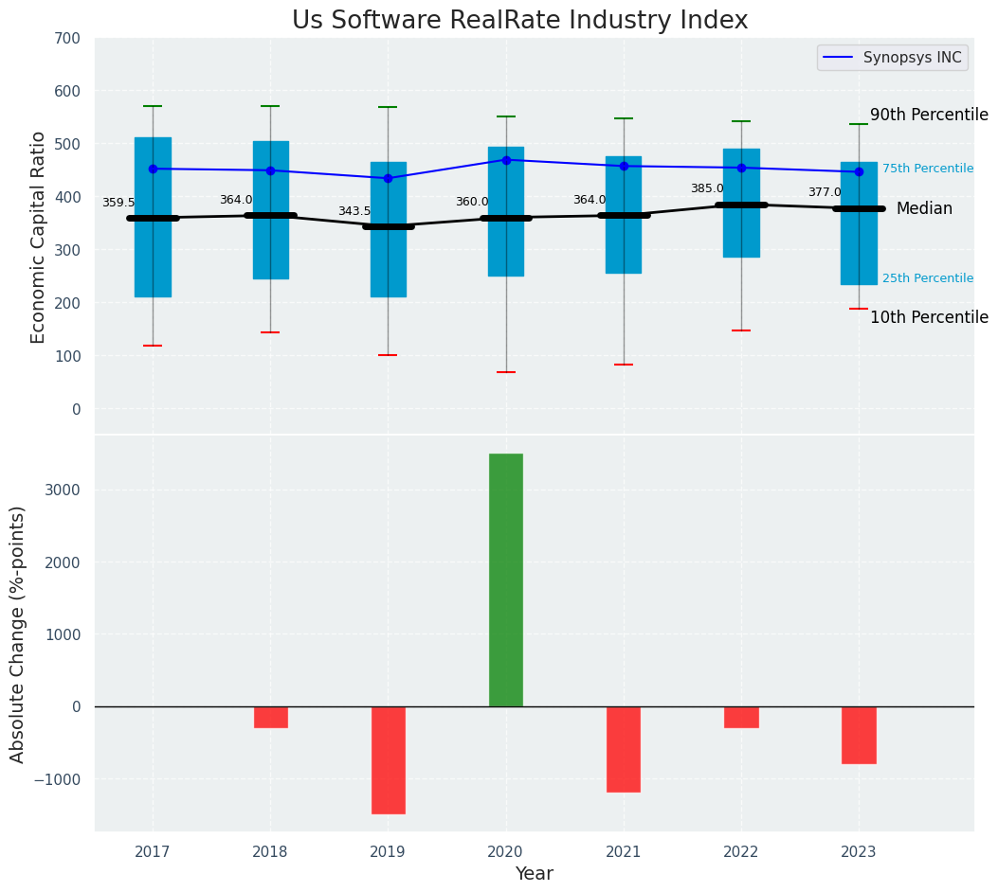Click the 75th Percentile label
998x892 pixels.
coord(927,169)
